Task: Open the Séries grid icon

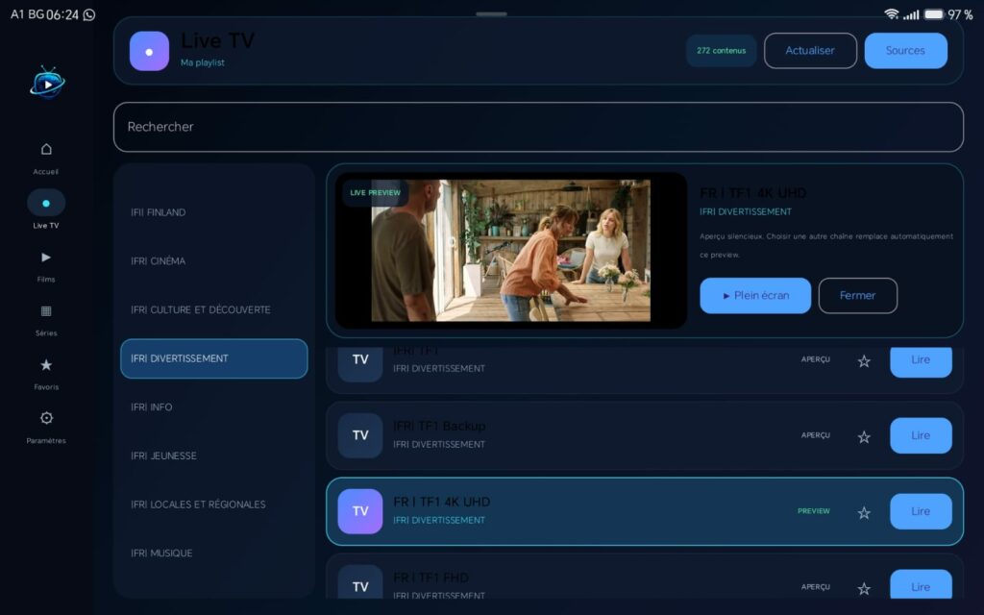Action: [x=46, y=311]
